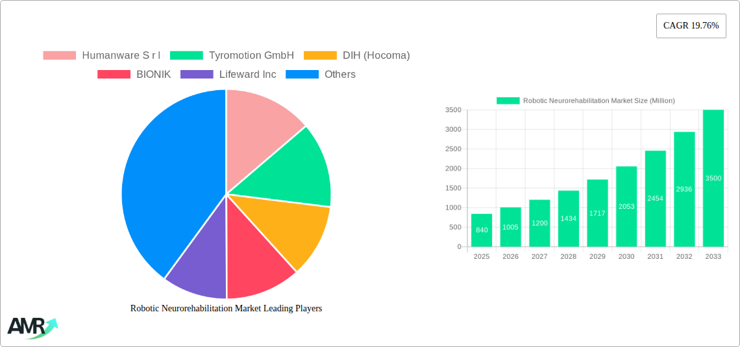Toggle DIH (Hocoma) legend entry
Viewport: 740px width, 347px height.
tap(357, 55)
